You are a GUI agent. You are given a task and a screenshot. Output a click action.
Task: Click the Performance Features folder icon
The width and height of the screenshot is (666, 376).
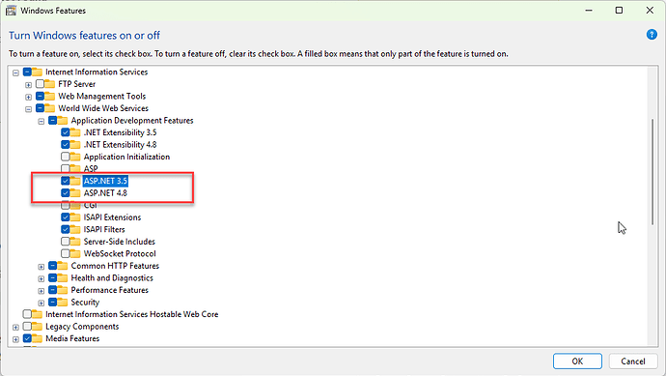pos(63,290)
